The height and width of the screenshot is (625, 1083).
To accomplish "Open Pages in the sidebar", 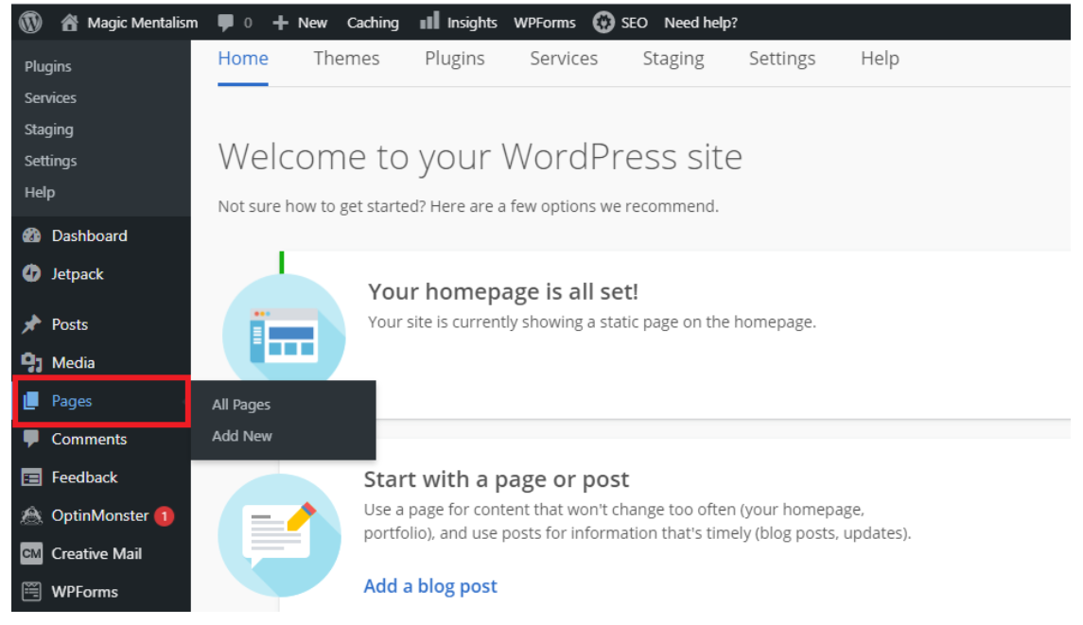I will click(x=72, y=401).
